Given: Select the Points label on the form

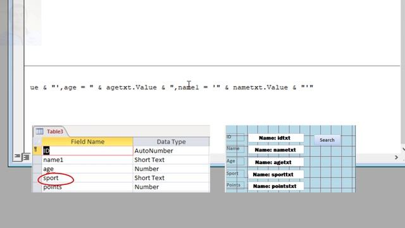Looking at the screenshot, I should pyautogui.click(x=235, y=185).
